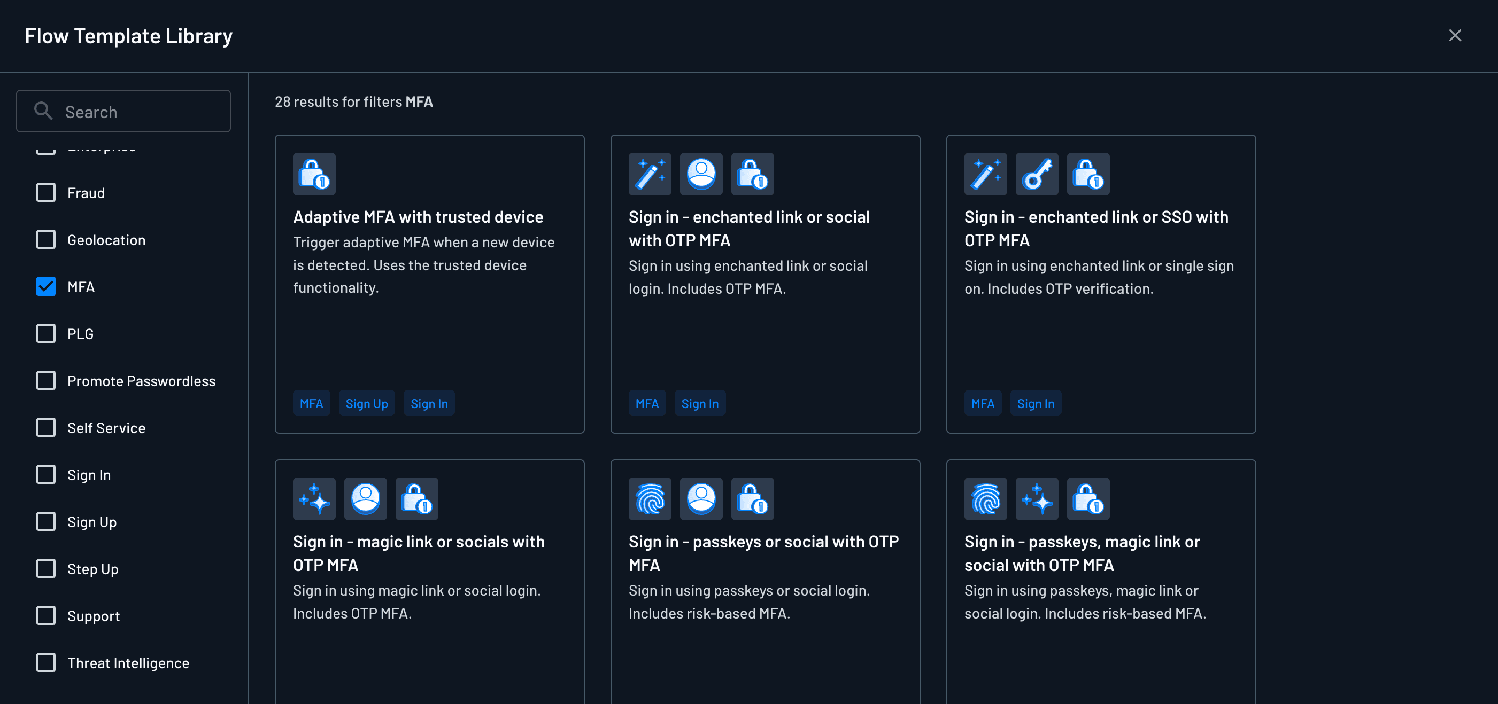The width and height of the screenshot is (1498, 704).
Task: Click the search magnifier icon
Action: (x=43, y=111)
